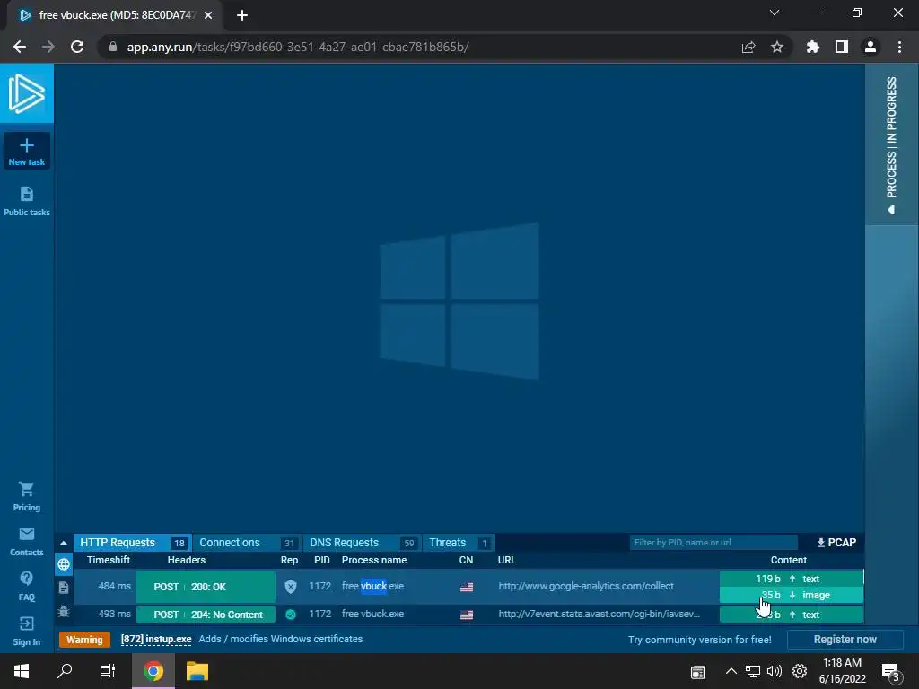Open the 35 b image content cell
The width and height of the screenshot is (919, 689).
(x=792, y=596)
